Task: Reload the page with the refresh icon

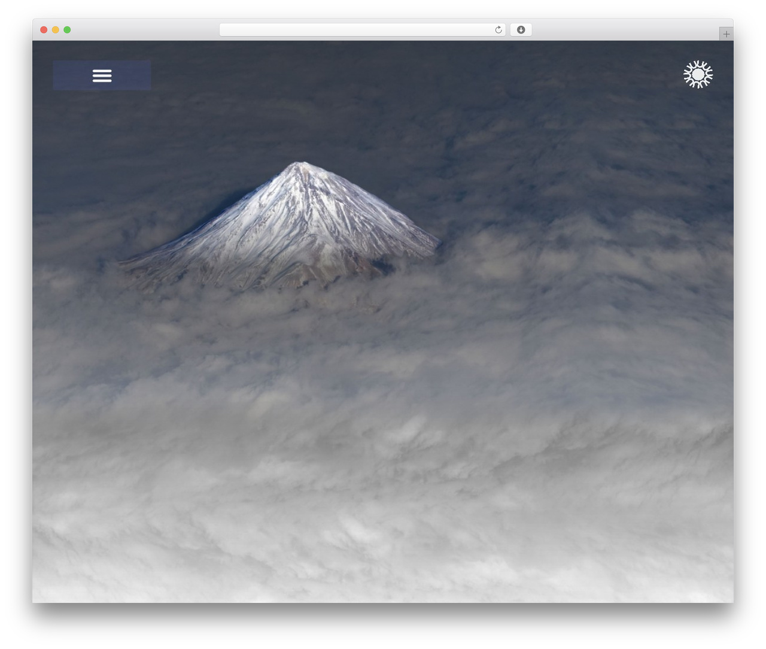Action: click(x=498, y=30)
